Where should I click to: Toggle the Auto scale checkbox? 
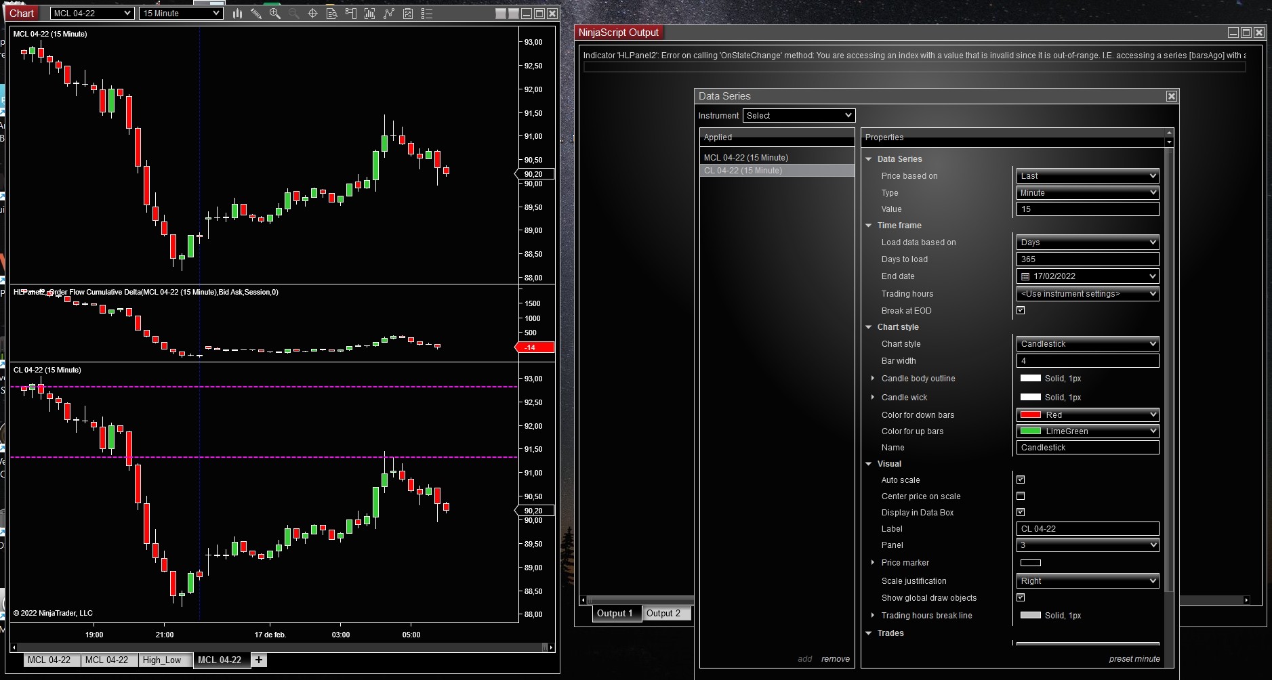[1021, 480]
